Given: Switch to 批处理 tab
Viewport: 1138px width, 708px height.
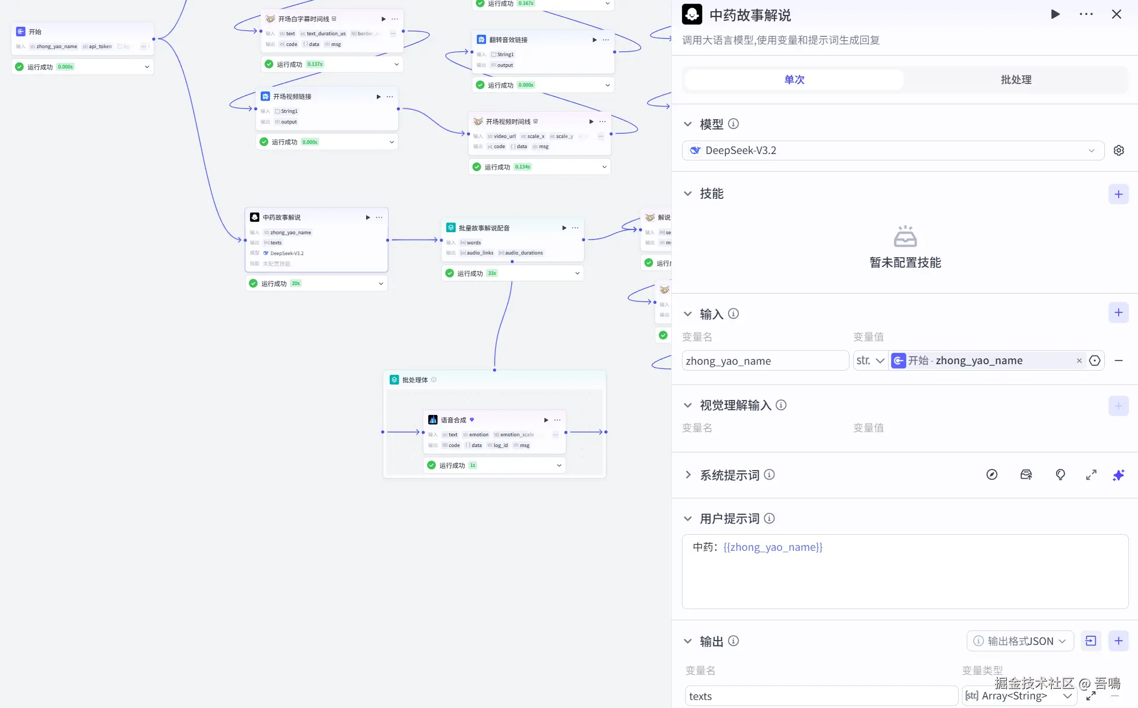Looking at the screenshot, I should [1015, 80].
